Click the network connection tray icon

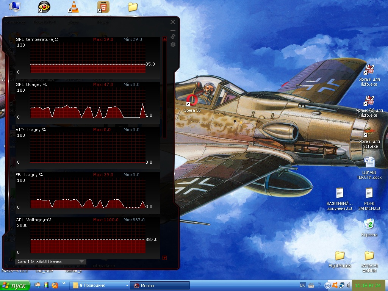[x=341, y=286]
